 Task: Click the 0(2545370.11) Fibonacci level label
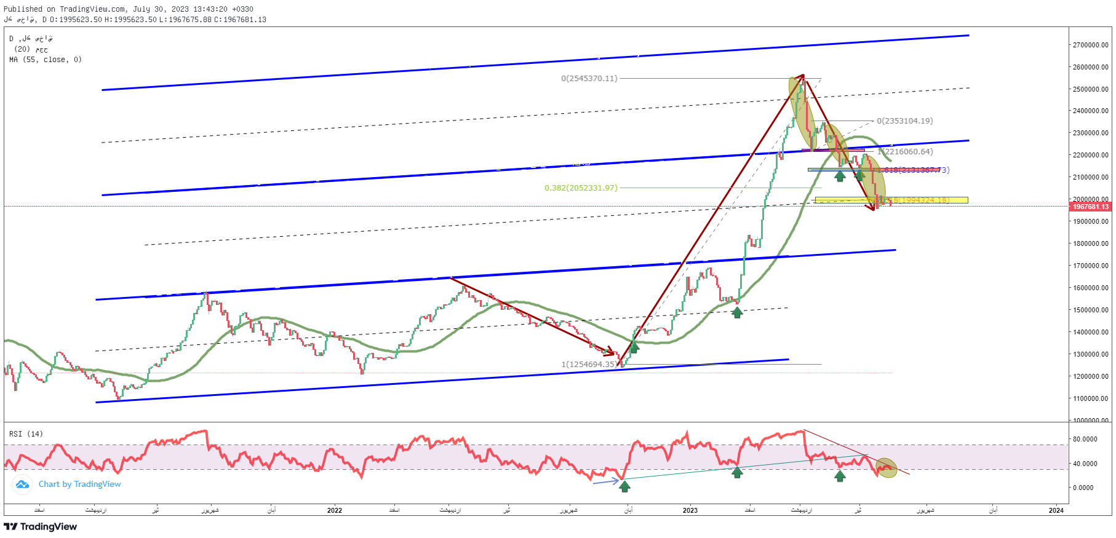tap(589, 79)
